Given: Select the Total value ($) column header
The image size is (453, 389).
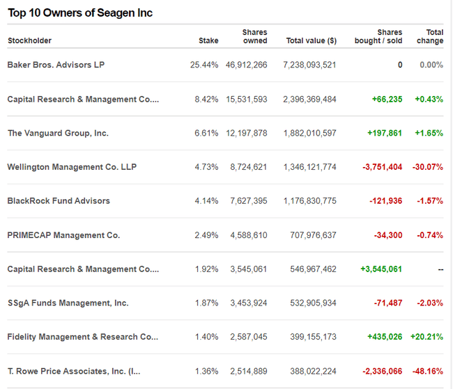Looking at the screenshot, I should pyautogui.click(x=311, y=41).
